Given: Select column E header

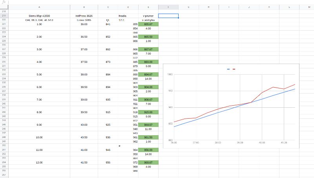Looking at the screenshot, I should (x=148, y=7).
